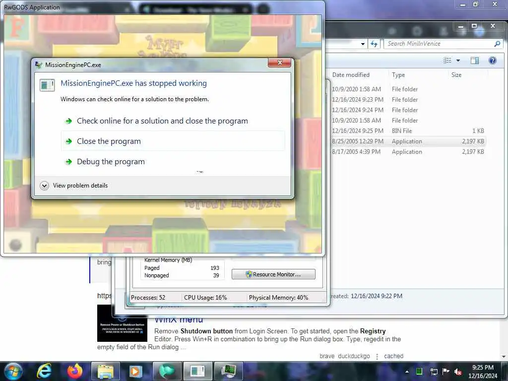Open the view options dropdown arrow
This screenshot has width=508, height=381.
[x=458, y=61]
